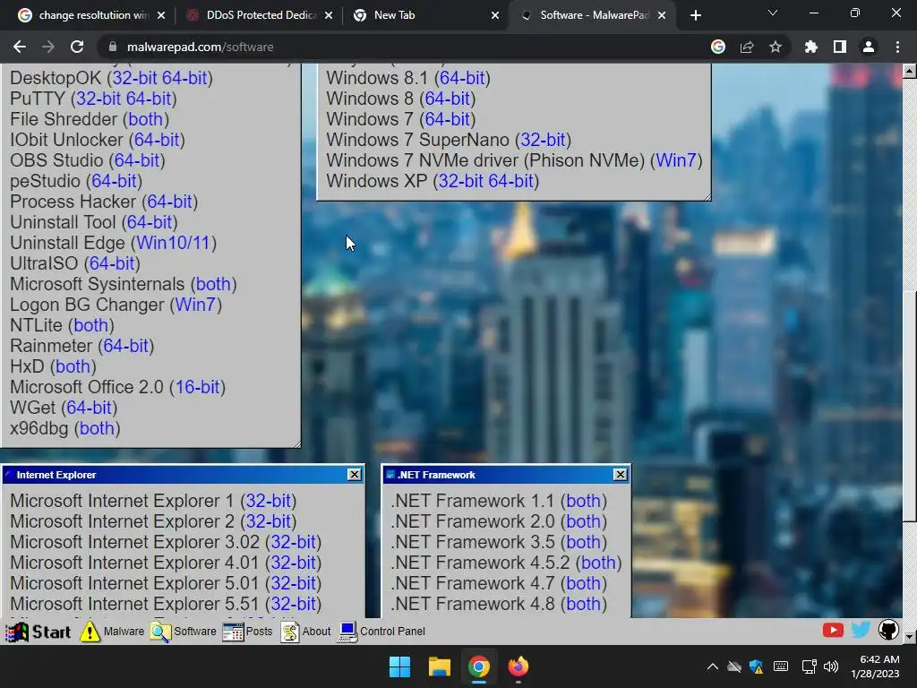The width and height of the screenshot is (917, 688).
Task: Download HxD both link
Action: 73,366
